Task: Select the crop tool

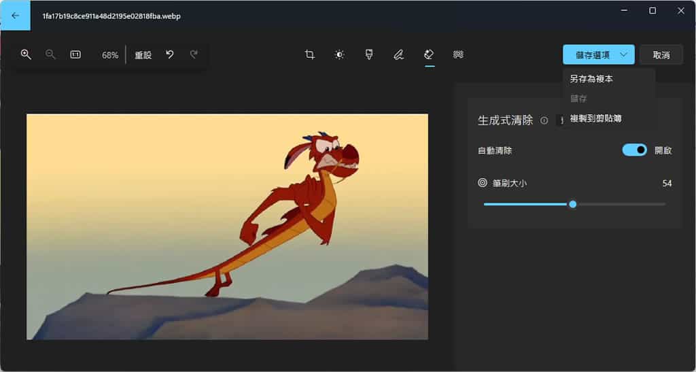Action: click(x=310, y=54)
